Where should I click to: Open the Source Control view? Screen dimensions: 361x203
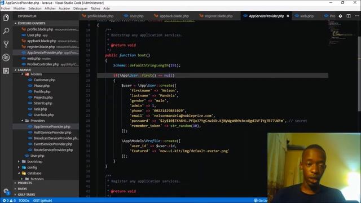(6, 44)
